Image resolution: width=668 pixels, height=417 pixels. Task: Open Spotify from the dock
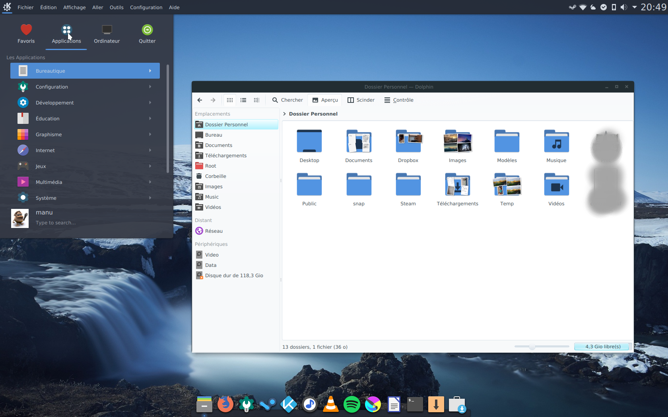(x=352, y=404)
